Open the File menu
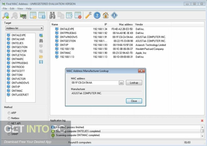The image size is (207, 146). pyautogui.click(x=5, y=9)
